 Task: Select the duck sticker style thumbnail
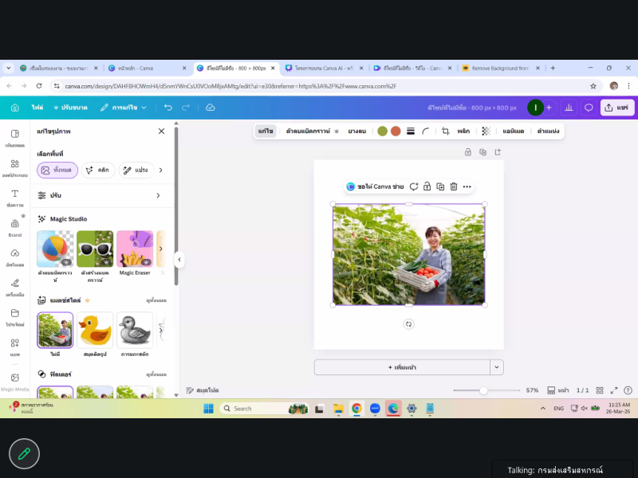tap(95, 330)
